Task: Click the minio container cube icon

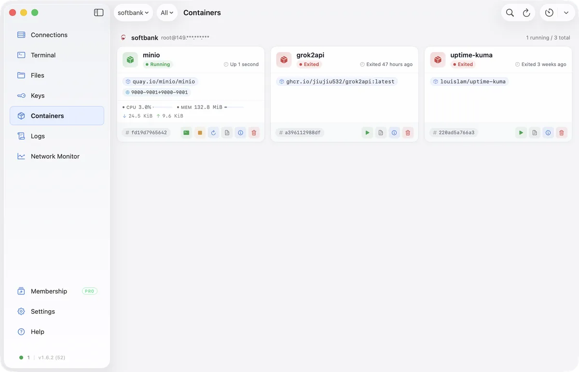Action: point(130,60)
